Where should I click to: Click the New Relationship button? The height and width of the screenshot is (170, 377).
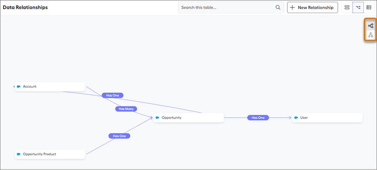coord(312,8)
